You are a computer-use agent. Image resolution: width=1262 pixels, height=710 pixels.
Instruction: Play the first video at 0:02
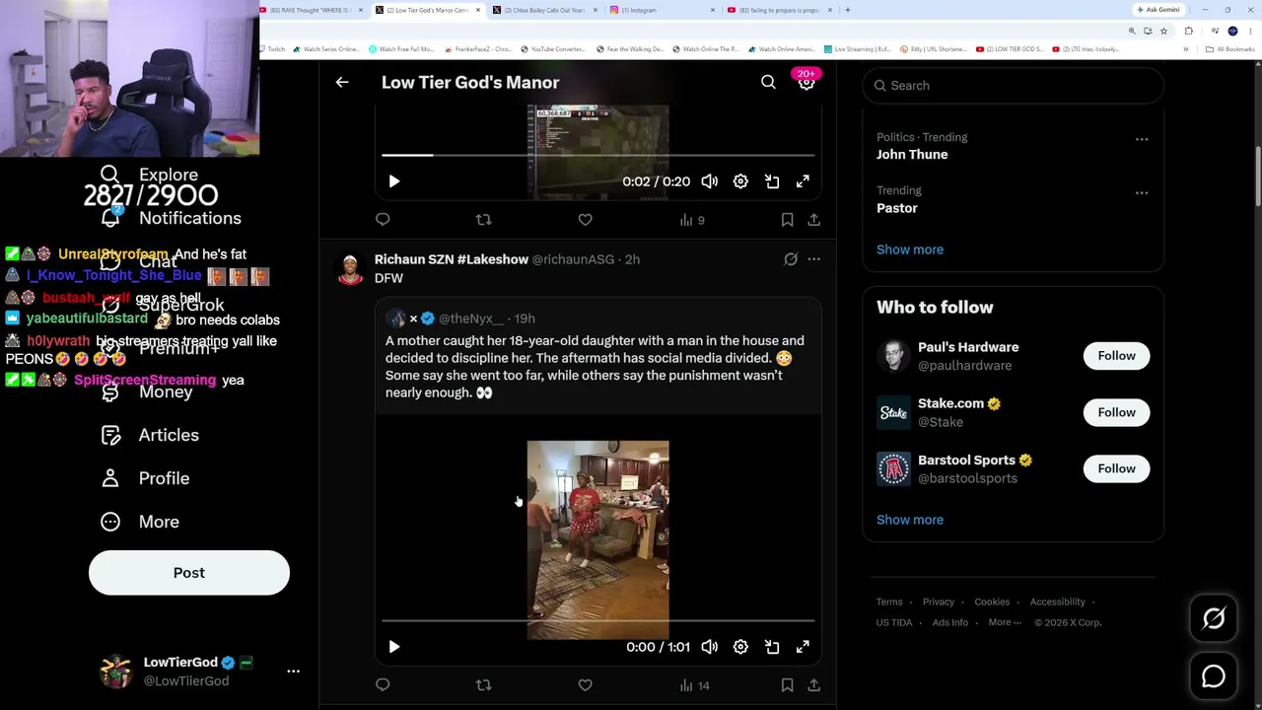394,181
